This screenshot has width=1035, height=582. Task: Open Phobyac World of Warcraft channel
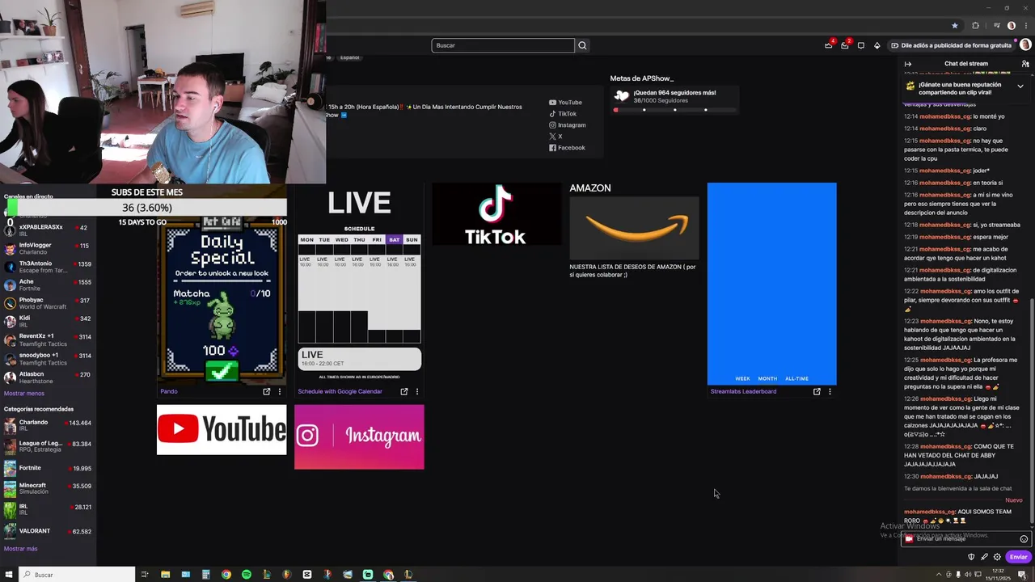[x=48, y=303]
